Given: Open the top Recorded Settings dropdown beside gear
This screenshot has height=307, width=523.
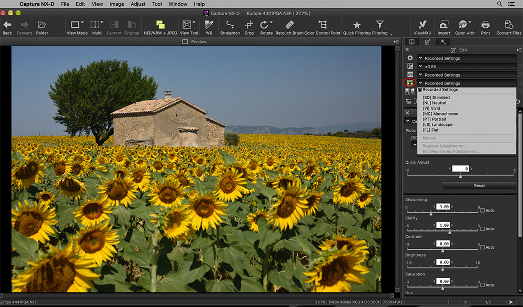Looking at the screenshot, I should point(467,58).
